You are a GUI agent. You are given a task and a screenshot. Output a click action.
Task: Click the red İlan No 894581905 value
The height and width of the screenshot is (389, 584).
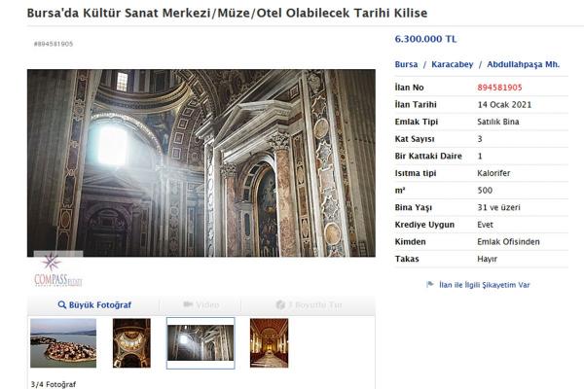(x=499, y=87)
